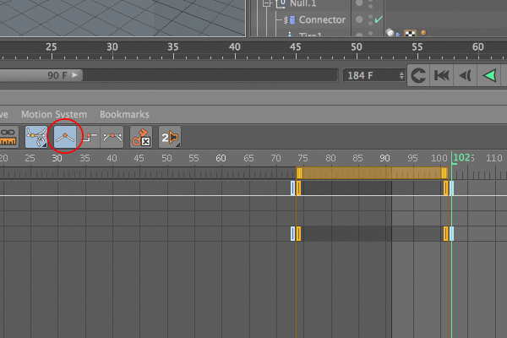Screen dimensions: 507x338
Task: Click the 184 F stepper arrows
Action: (401, 76)
